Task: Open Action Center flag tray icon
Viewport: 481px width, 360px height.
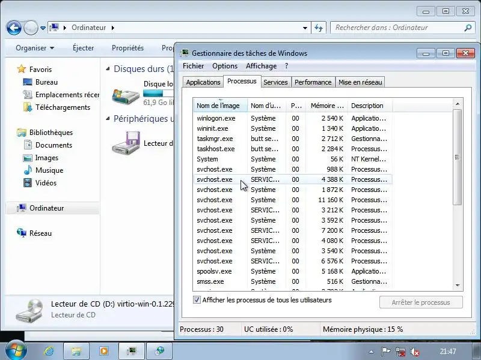Action: (385, 352)
